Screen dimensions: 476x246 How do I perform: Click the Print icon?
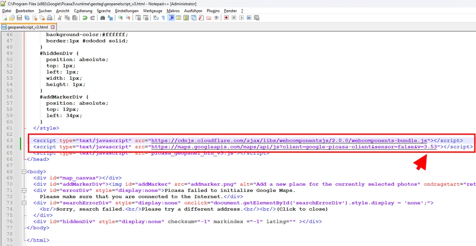pyautogui.click(x=49, y=18)
